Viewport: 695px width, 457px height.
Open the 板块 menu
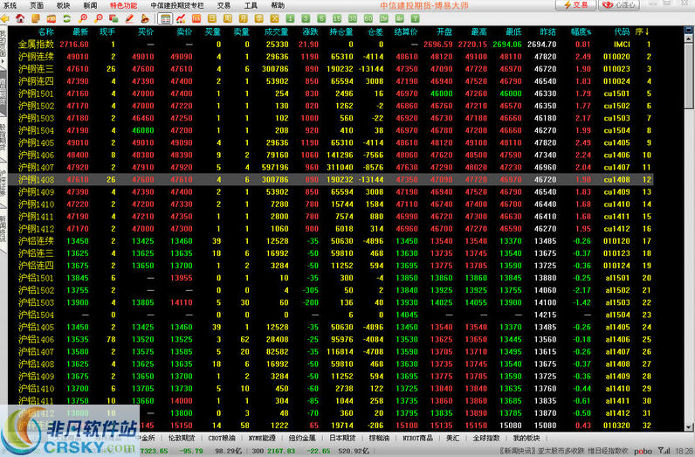(x=64, y=5)
